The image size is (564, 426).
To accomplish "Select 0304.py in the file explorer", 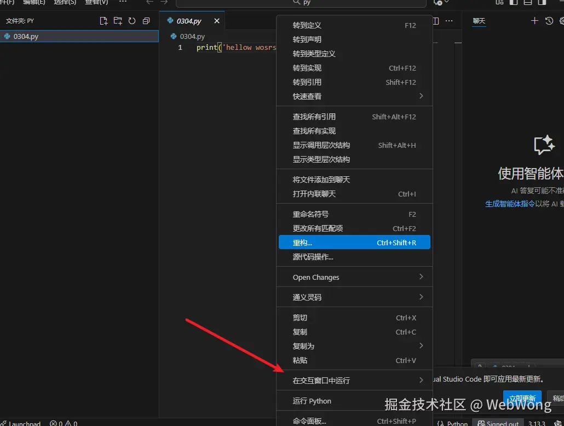I will (79, 36).
